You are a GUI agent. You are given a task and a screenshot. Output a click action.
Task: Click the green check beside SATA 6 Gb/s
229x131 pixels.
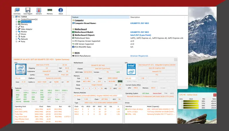(126, 109)
